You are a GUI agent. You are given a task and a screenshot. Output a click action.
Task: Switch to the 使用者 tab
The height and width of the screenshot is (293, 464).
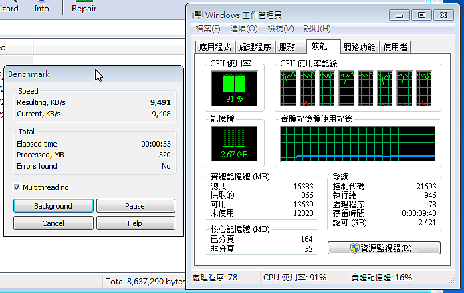point(395,47)
